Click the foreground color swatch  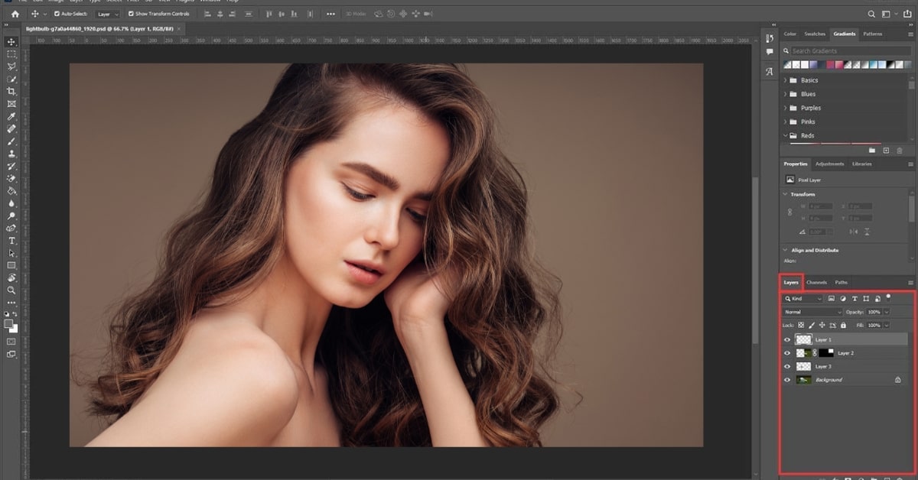pyautogui.click(x=9, y=323)
